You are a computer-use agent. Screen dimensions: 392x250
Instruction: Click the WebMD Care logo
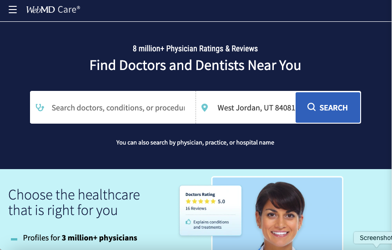[x=53, y=10]
